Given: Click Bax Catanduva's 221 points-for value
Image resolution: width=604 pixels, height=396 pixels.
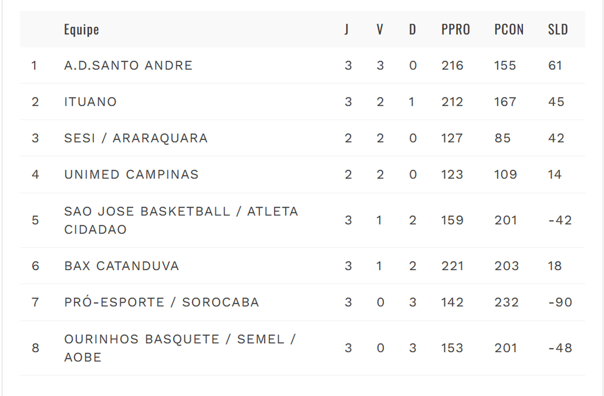Looking at the screenshot, I should point(452,266).
